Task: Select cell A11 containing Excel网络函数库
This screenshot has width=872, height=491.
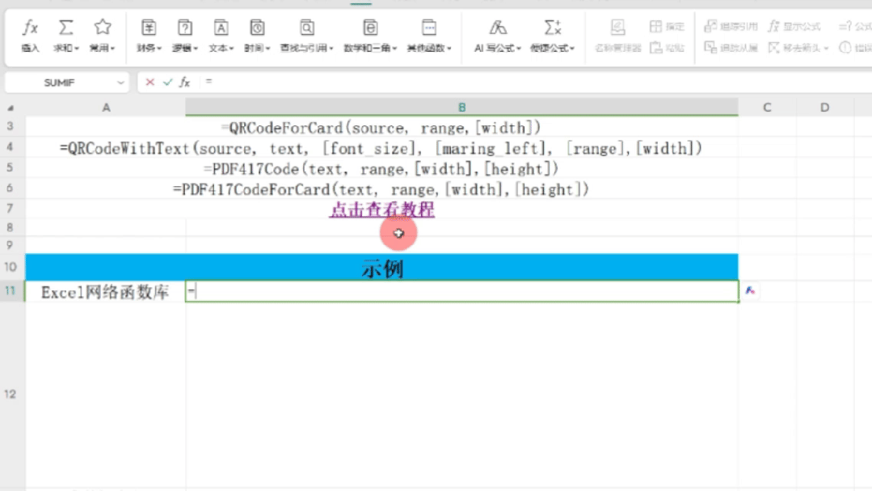Action: click(x=105, y=292)
